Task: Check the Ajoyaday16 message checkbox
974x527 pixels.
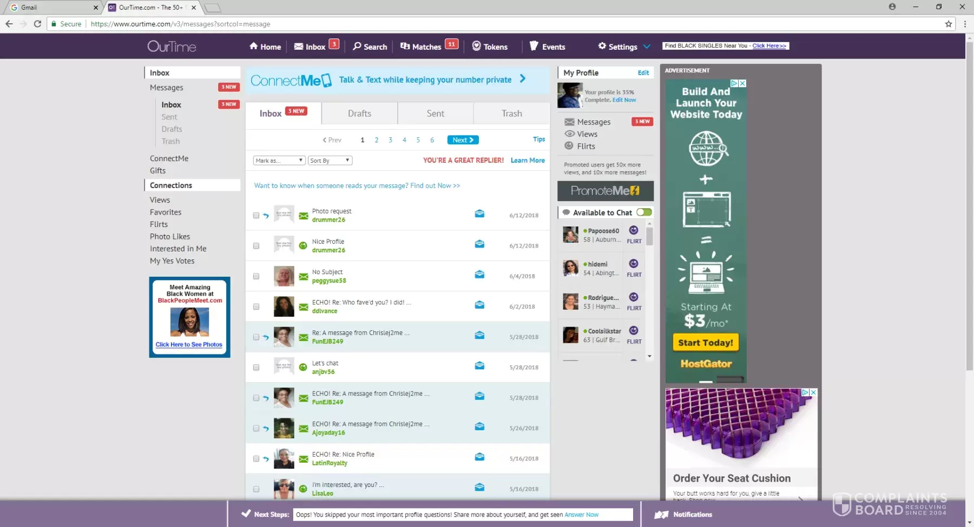Action: 256,428
